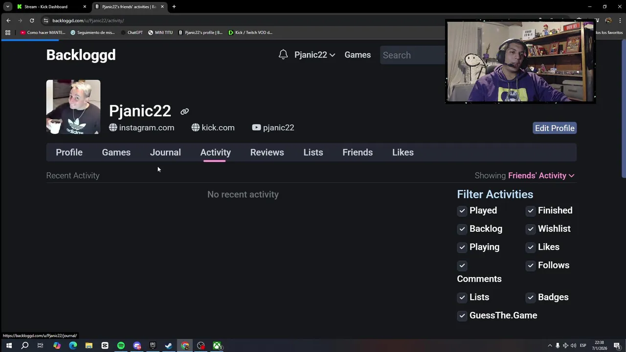626x352 pixels.
Task: Open the Friends tab
Action: pyautogui.click(x=358, y=153)
